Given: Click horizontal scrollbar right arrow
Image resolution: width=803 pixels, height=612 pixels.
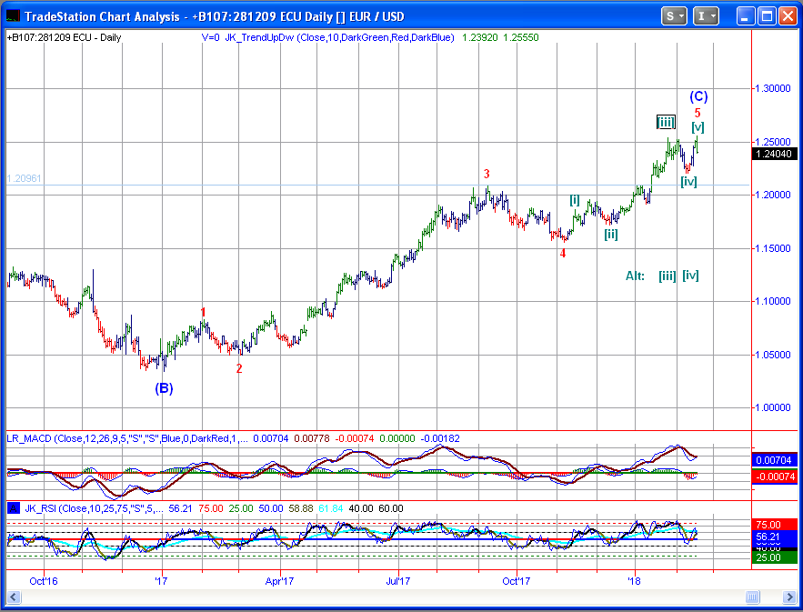Looking at the screenshot, I should pos(789,597).
